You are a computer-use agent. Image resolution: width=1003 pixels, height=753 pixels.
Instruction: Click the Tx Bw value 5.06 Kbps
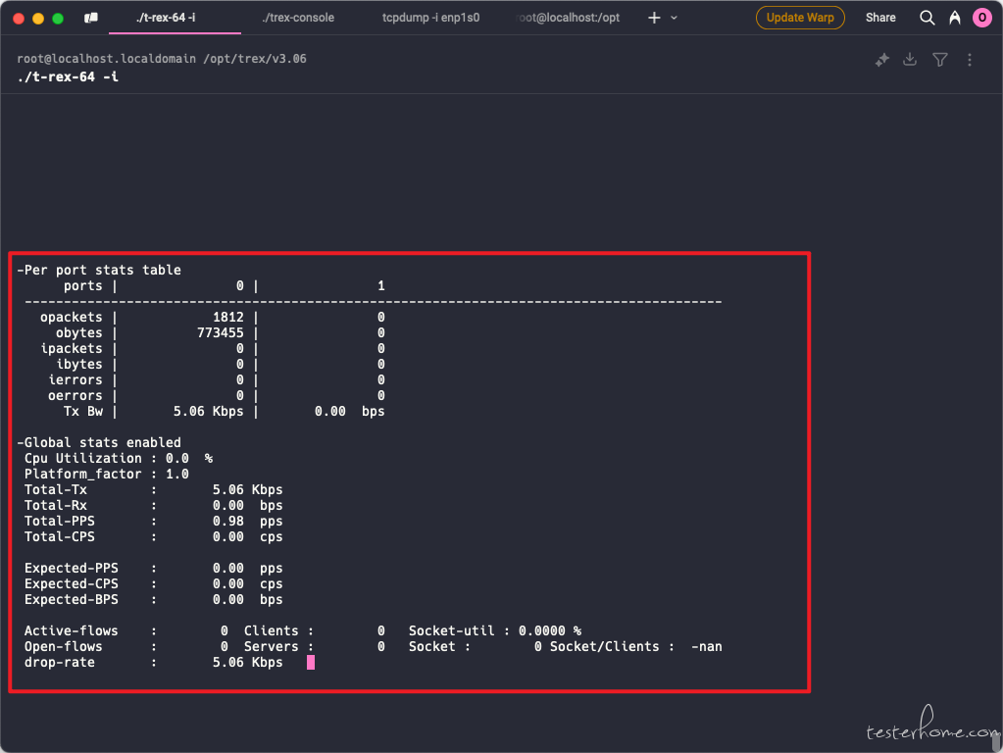[209, 412]
